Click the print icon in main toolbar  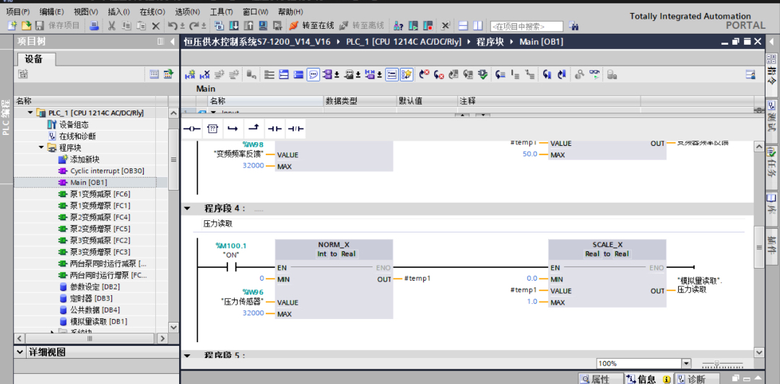click(94, 25)
